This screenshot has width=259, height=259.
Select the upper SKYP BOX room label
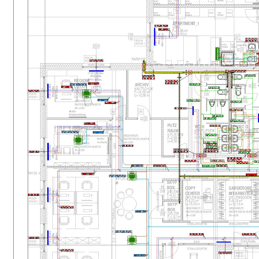coord(172,185)
